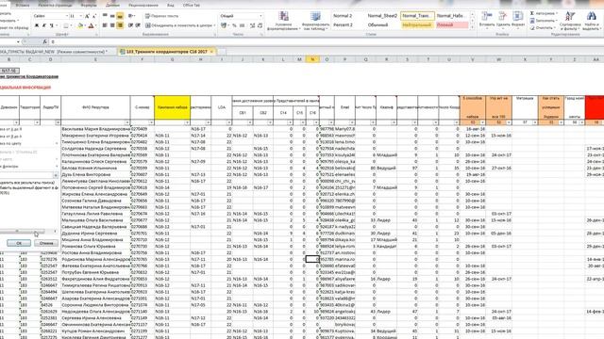
Task: Apply the Нейтральный cell style
Action: click(417, 25)
